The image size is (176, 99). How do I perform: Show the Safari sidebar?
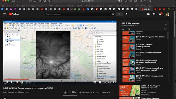(13, 1)
